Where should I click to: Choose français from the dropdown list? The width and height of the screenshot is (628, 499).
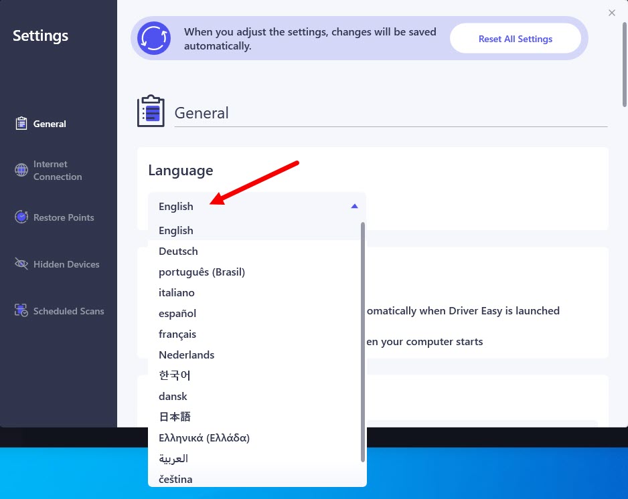177,334
